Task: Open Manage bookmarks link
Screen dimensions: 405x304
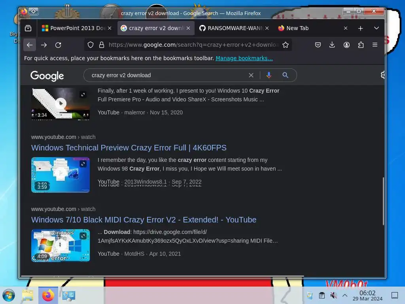Action: (244, 58)
